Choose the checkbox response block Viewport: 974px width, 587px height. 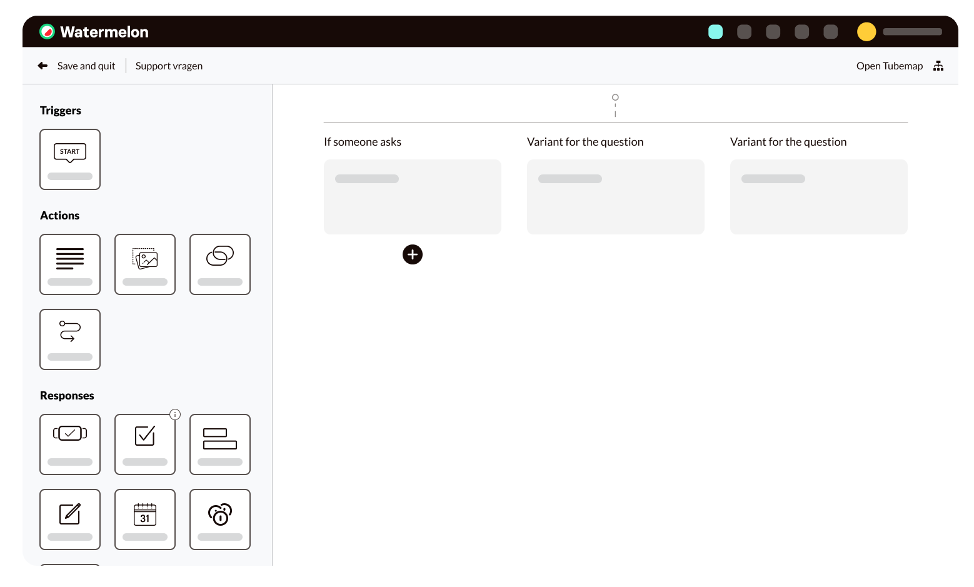coord(145,444)
